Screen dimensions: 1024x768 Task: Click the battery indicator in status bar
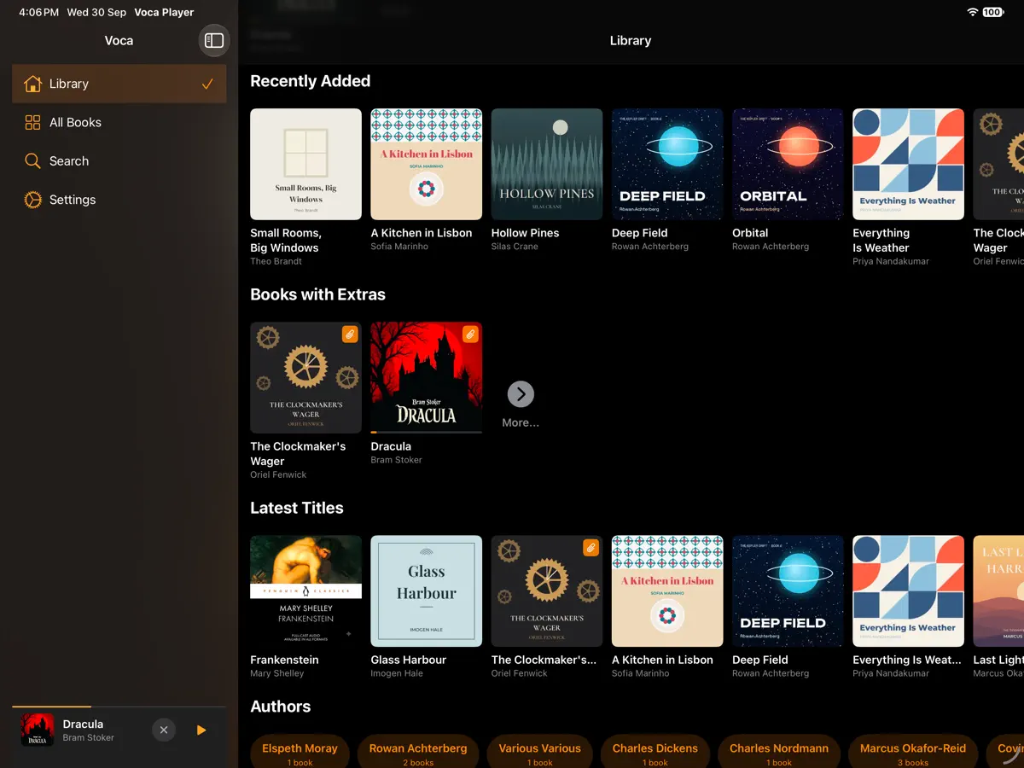point(993,12)
